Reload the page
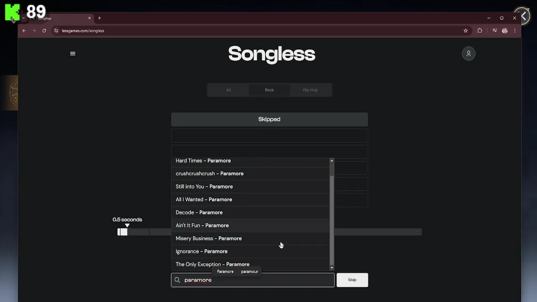 (44, 31)
